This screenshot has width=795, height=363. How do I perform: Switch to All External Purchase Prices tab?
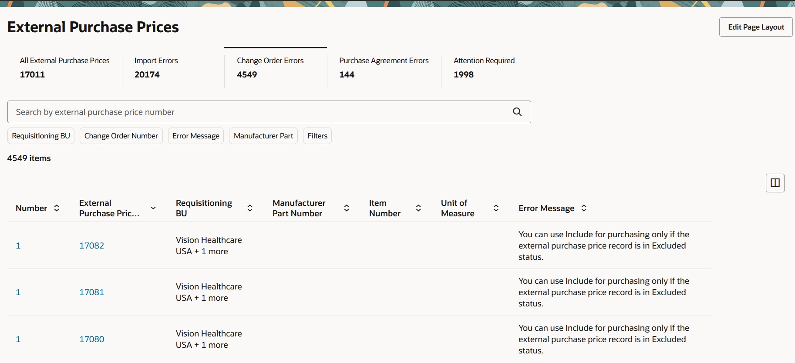64,67
